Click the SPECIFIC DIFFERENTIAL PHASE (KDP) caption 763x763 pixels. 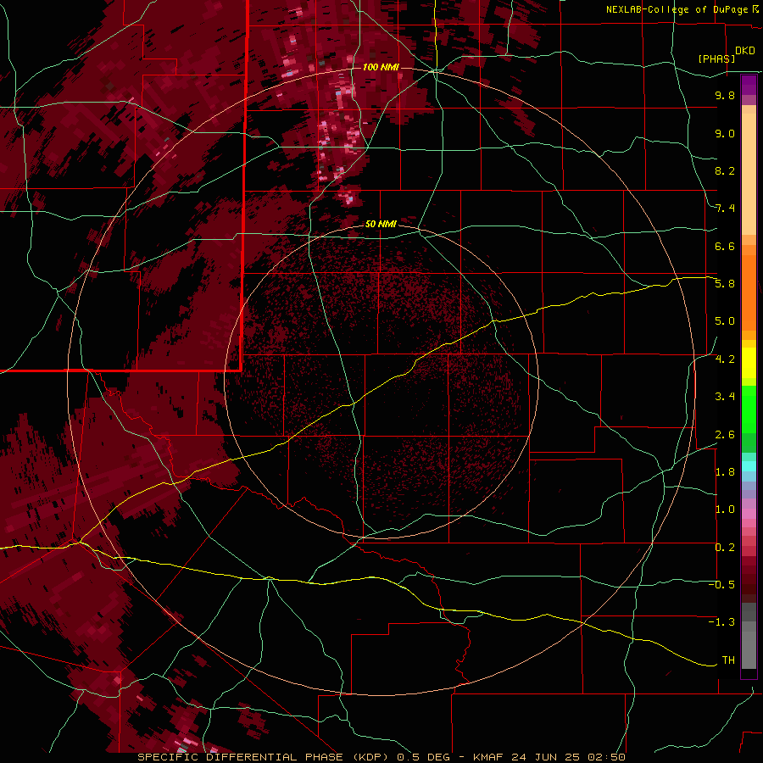click(265, 757)
